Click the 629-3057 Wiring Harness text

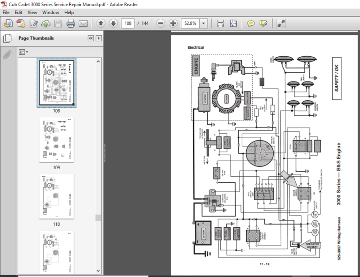(x=339, y=239)
